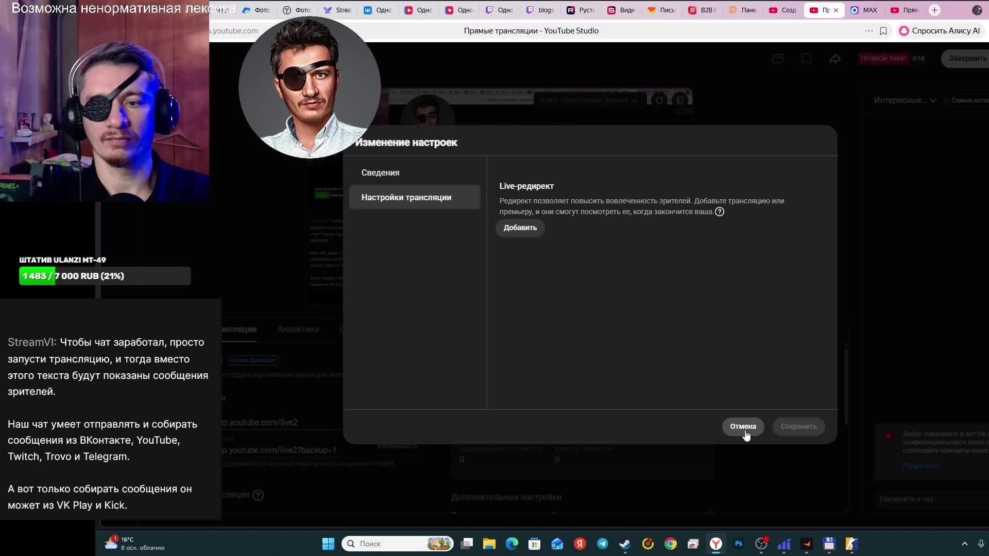Switch to the B2B browser tab
Screen dimensions: 989x556
point(703,10)
